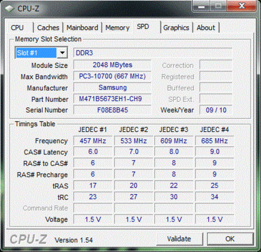The width and height of the screenshot is (261, 252).
Task: Click the CAS# Latency value 6.0
Action: (93, 152)
